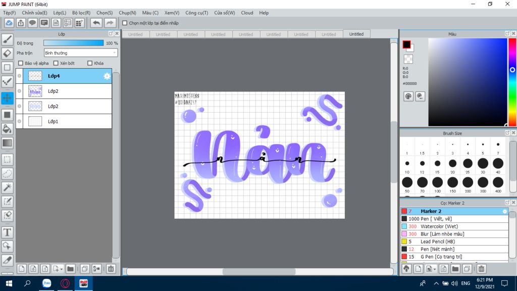Screen dimensions: 517x291
Task: Select the Dot/polyline brush tool
Action: (7, 81)
